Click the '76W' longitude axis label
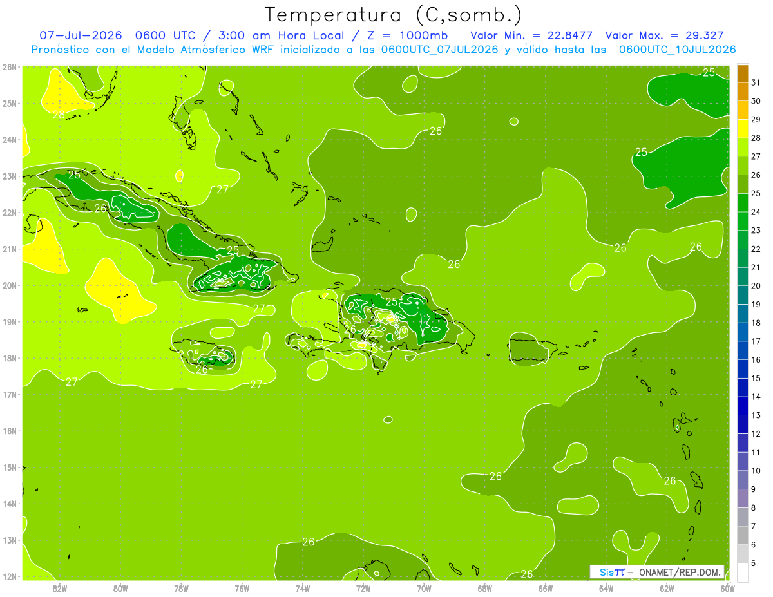The width and height of the screenshot is (773, 597). click(x=242, y=589)
